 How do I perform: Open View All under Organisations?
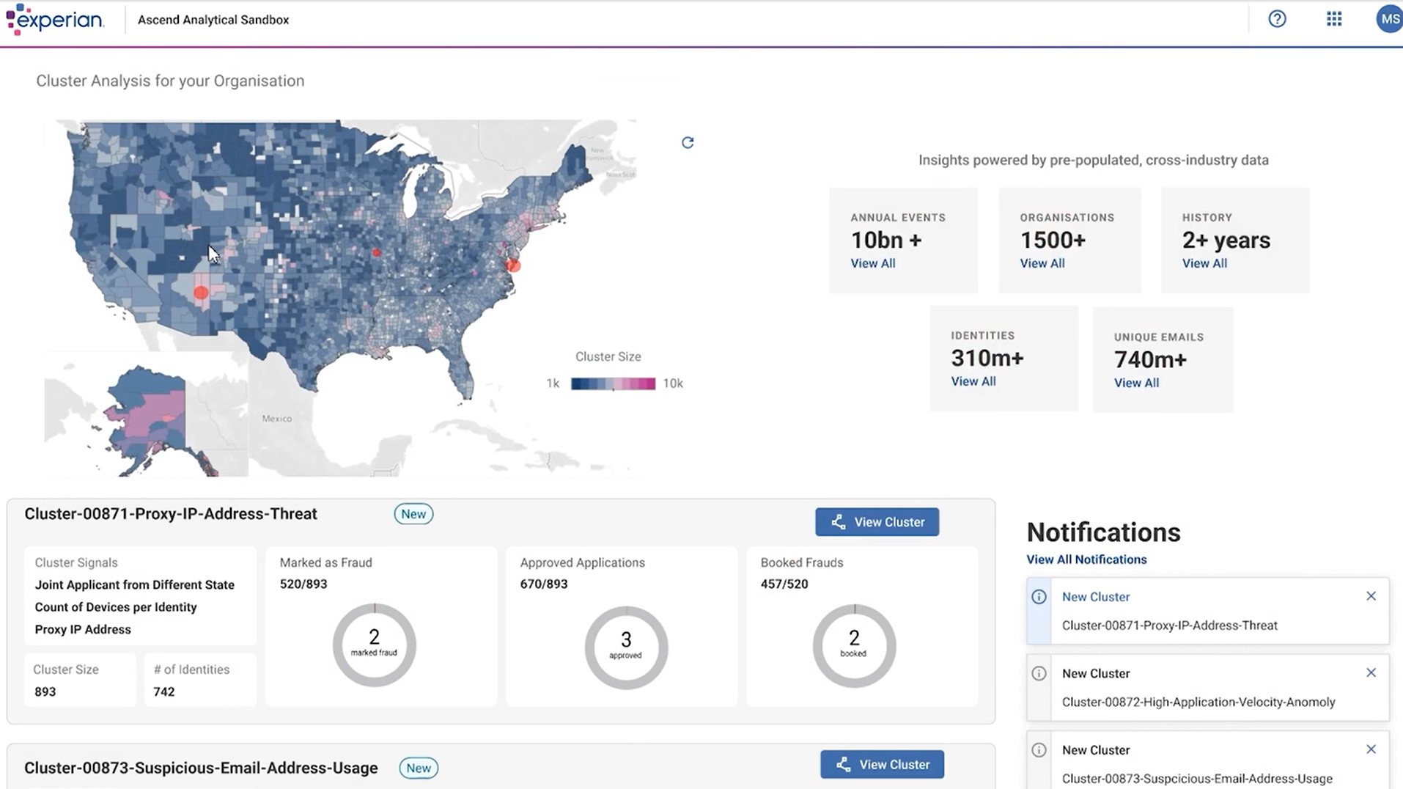[x=1042, y=263]
